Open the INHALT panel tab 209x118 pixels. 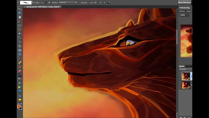189,11
